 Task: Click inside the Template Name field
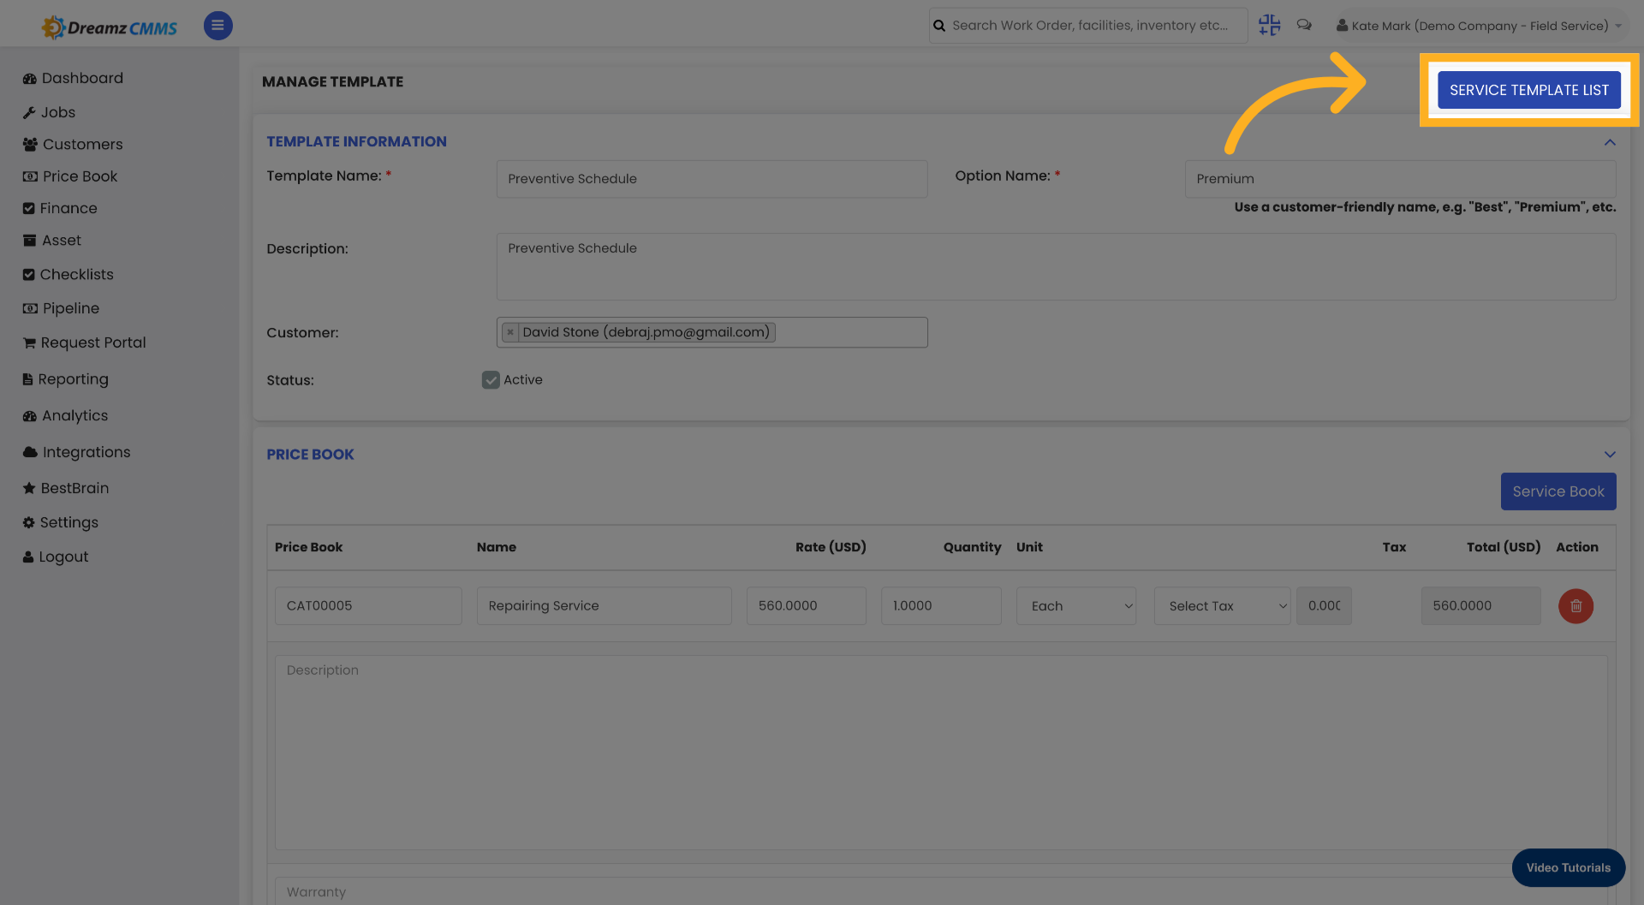pyautogui.click(x=712, y=179)
